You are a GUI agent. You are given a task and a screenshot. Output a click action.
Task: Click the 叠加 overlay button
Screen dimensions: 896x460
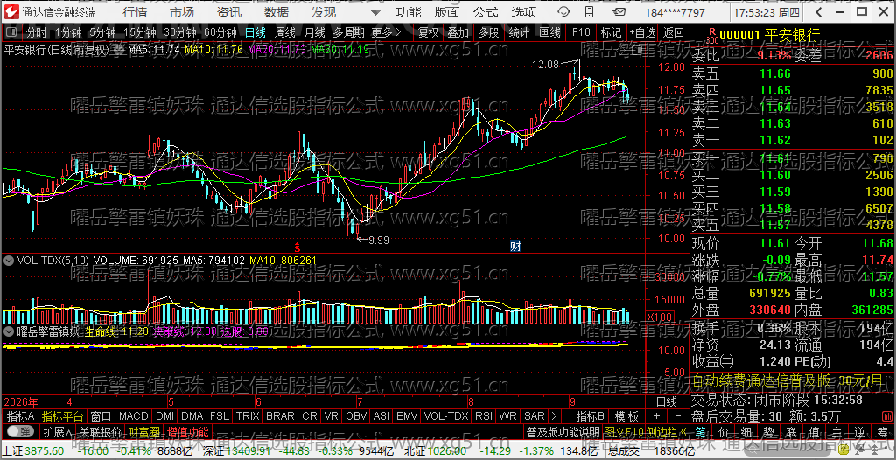[458, 33]
